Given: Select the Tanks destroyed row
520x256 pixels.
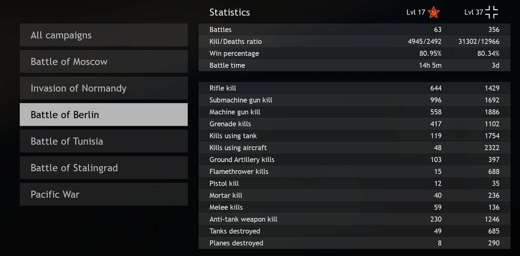Looking at the screenshot, I should point(354,231).
